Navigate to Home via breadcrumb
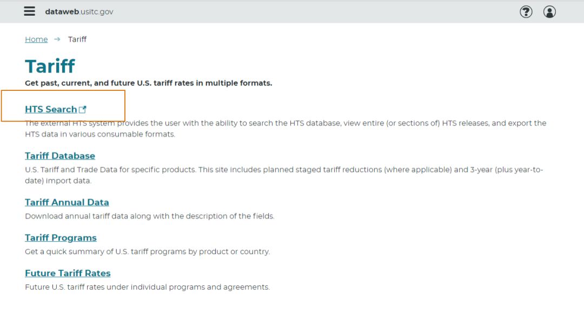Viewport: 584px width, 320px height. tap(36, 39)
